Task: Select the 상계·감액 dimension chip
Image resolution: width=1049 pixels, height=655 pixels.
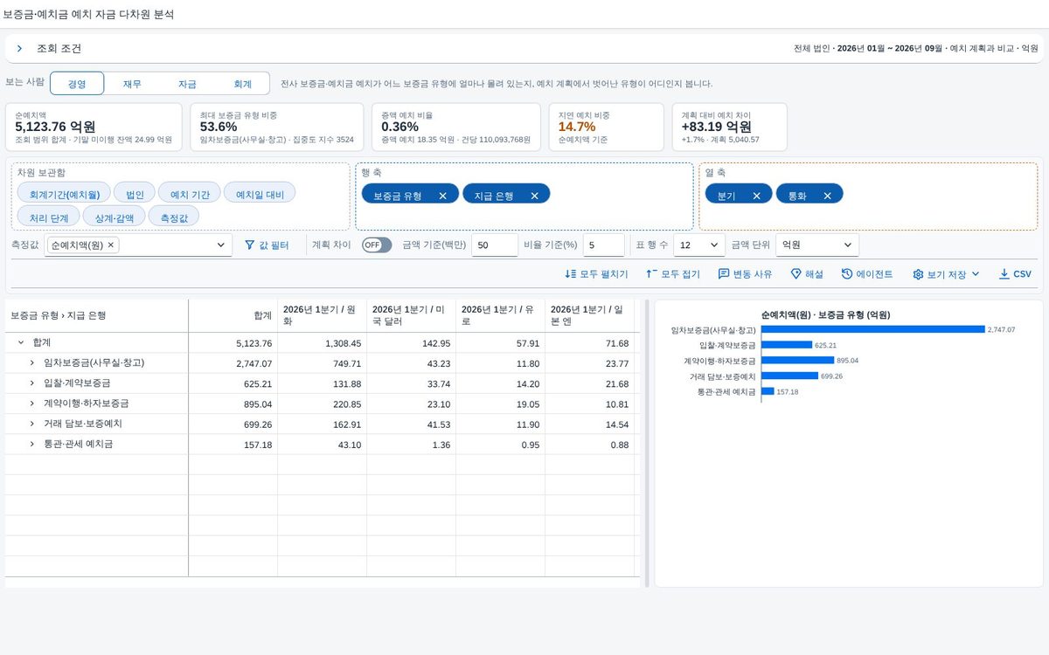Action: tap(115, 216)
